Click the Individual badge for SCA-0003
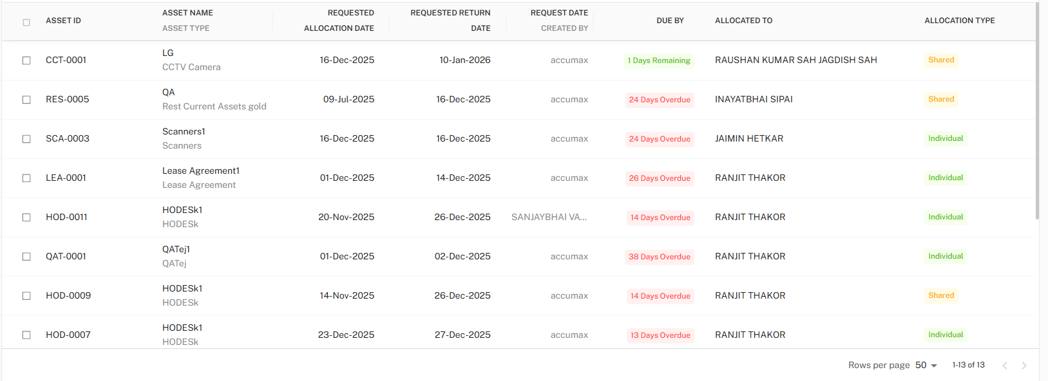The height and width of the screenshot is (381, 1048). tap(946, 138)
